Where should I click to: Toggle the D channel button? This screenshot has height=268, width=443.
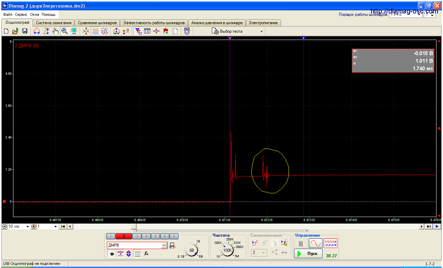(x=174, y=236)
